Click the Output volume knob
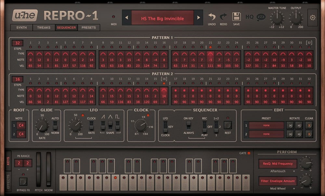Viewport: 325px width, 196px height. click(296, 18)
